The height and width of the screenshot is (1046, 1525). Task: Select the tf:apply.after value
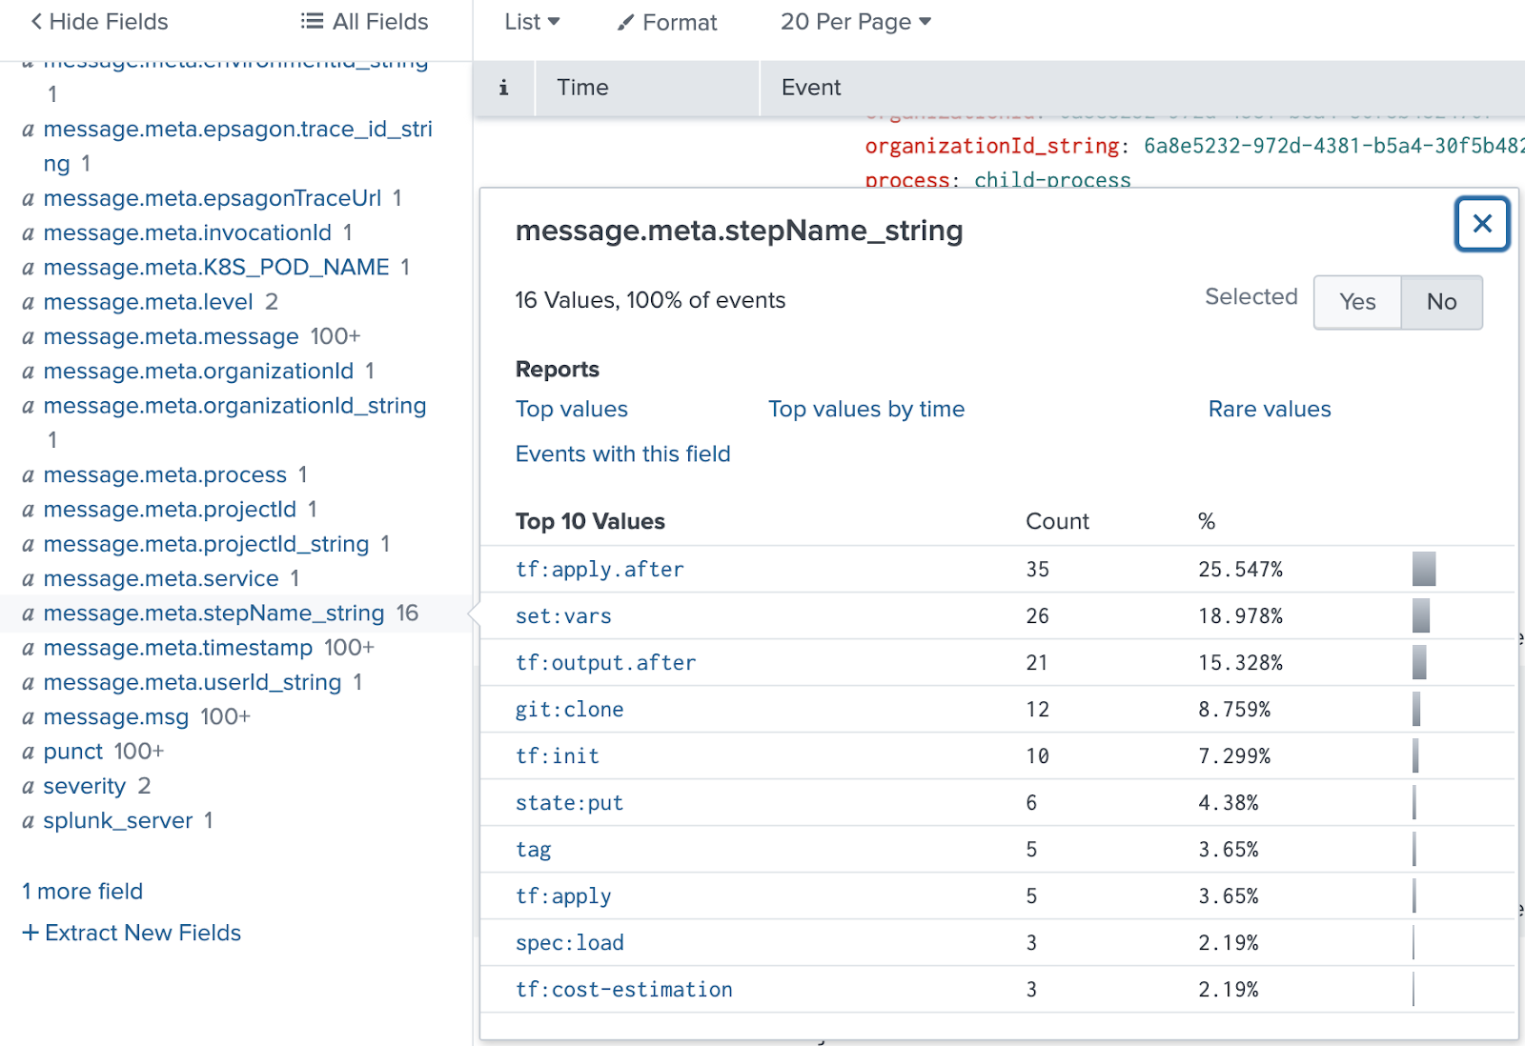[600, 570]
